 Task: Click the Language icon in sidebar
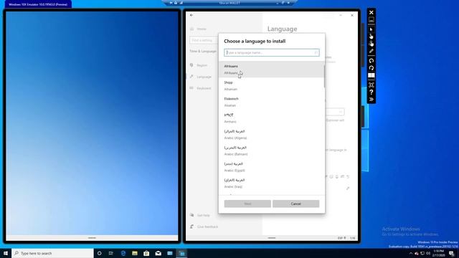pyautogui.click(x=191, y=77)
